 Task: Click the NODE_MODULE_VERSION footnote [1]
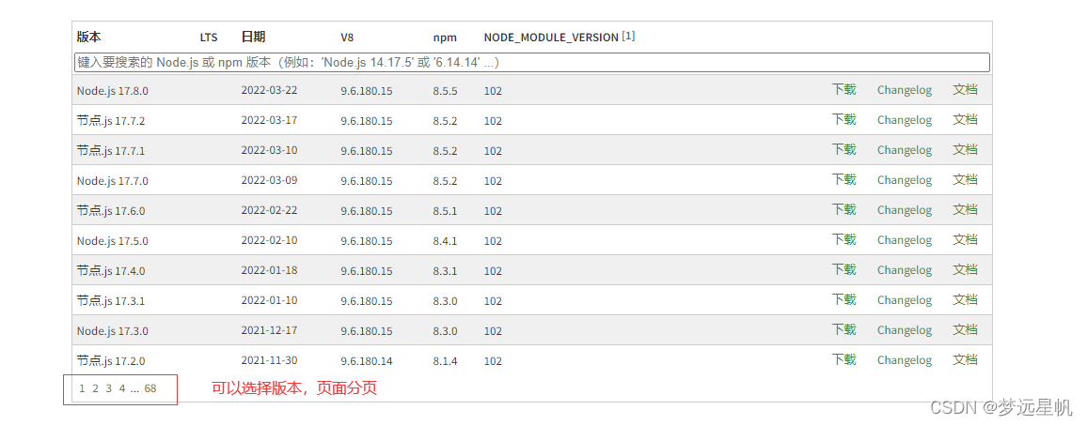click(628, 37)
